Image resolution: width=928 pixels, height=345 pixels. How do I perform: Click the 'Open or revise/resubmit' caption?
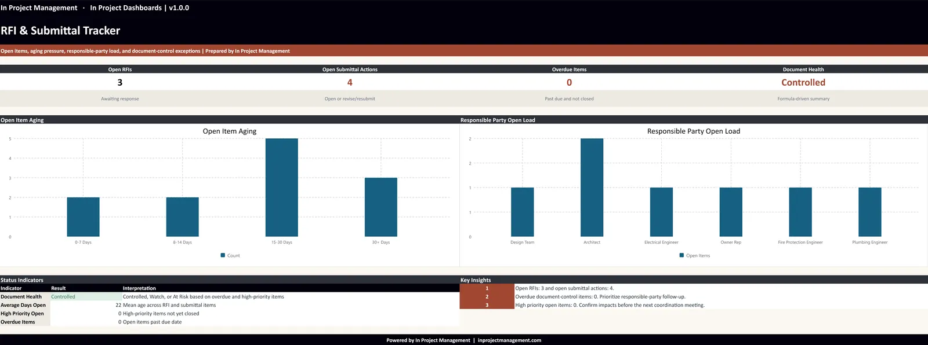[x=350, y=99]
